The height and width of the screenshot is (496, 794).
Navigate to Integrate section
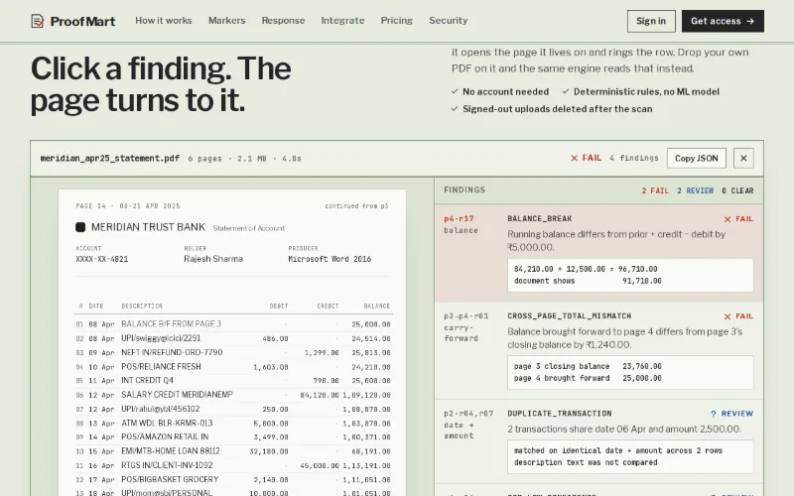[342, 20]
